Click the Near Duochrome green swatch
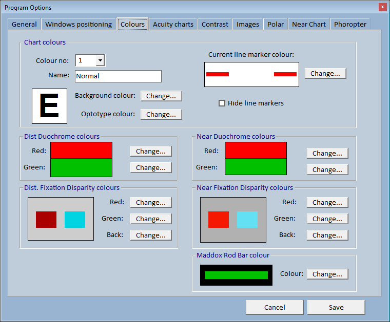The image size is (390, 322). coord(256,167)
